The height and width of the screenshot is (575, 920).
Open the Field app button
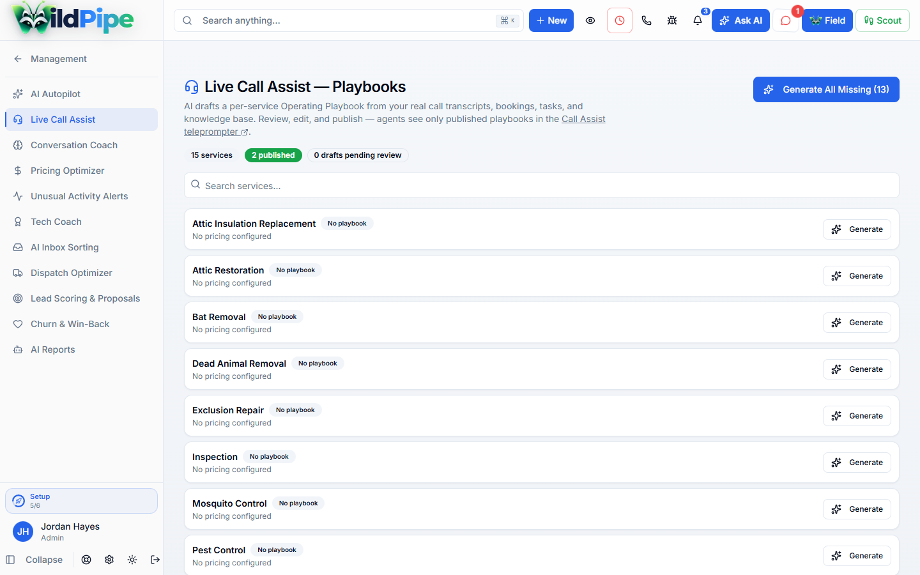(827, 20)
